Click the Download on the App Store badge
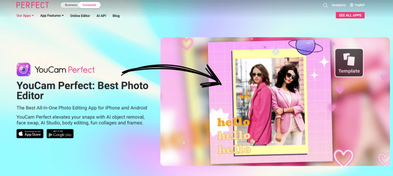Viewport: 393px width, 176px height. click(x=30, y=134)
